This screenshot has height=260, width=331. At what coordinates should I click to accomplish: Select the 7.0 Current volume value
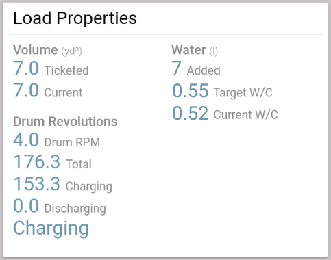point(26,90)
